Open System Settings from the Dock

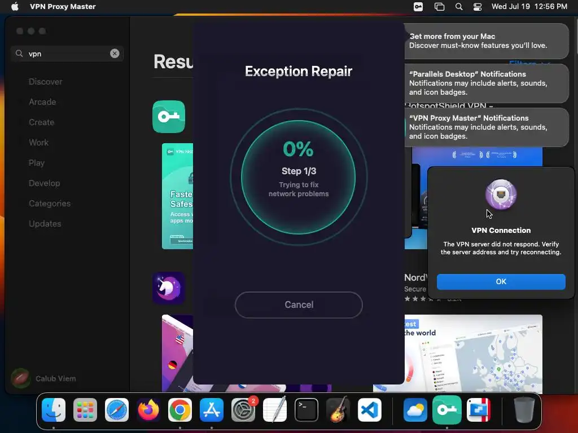243,410
